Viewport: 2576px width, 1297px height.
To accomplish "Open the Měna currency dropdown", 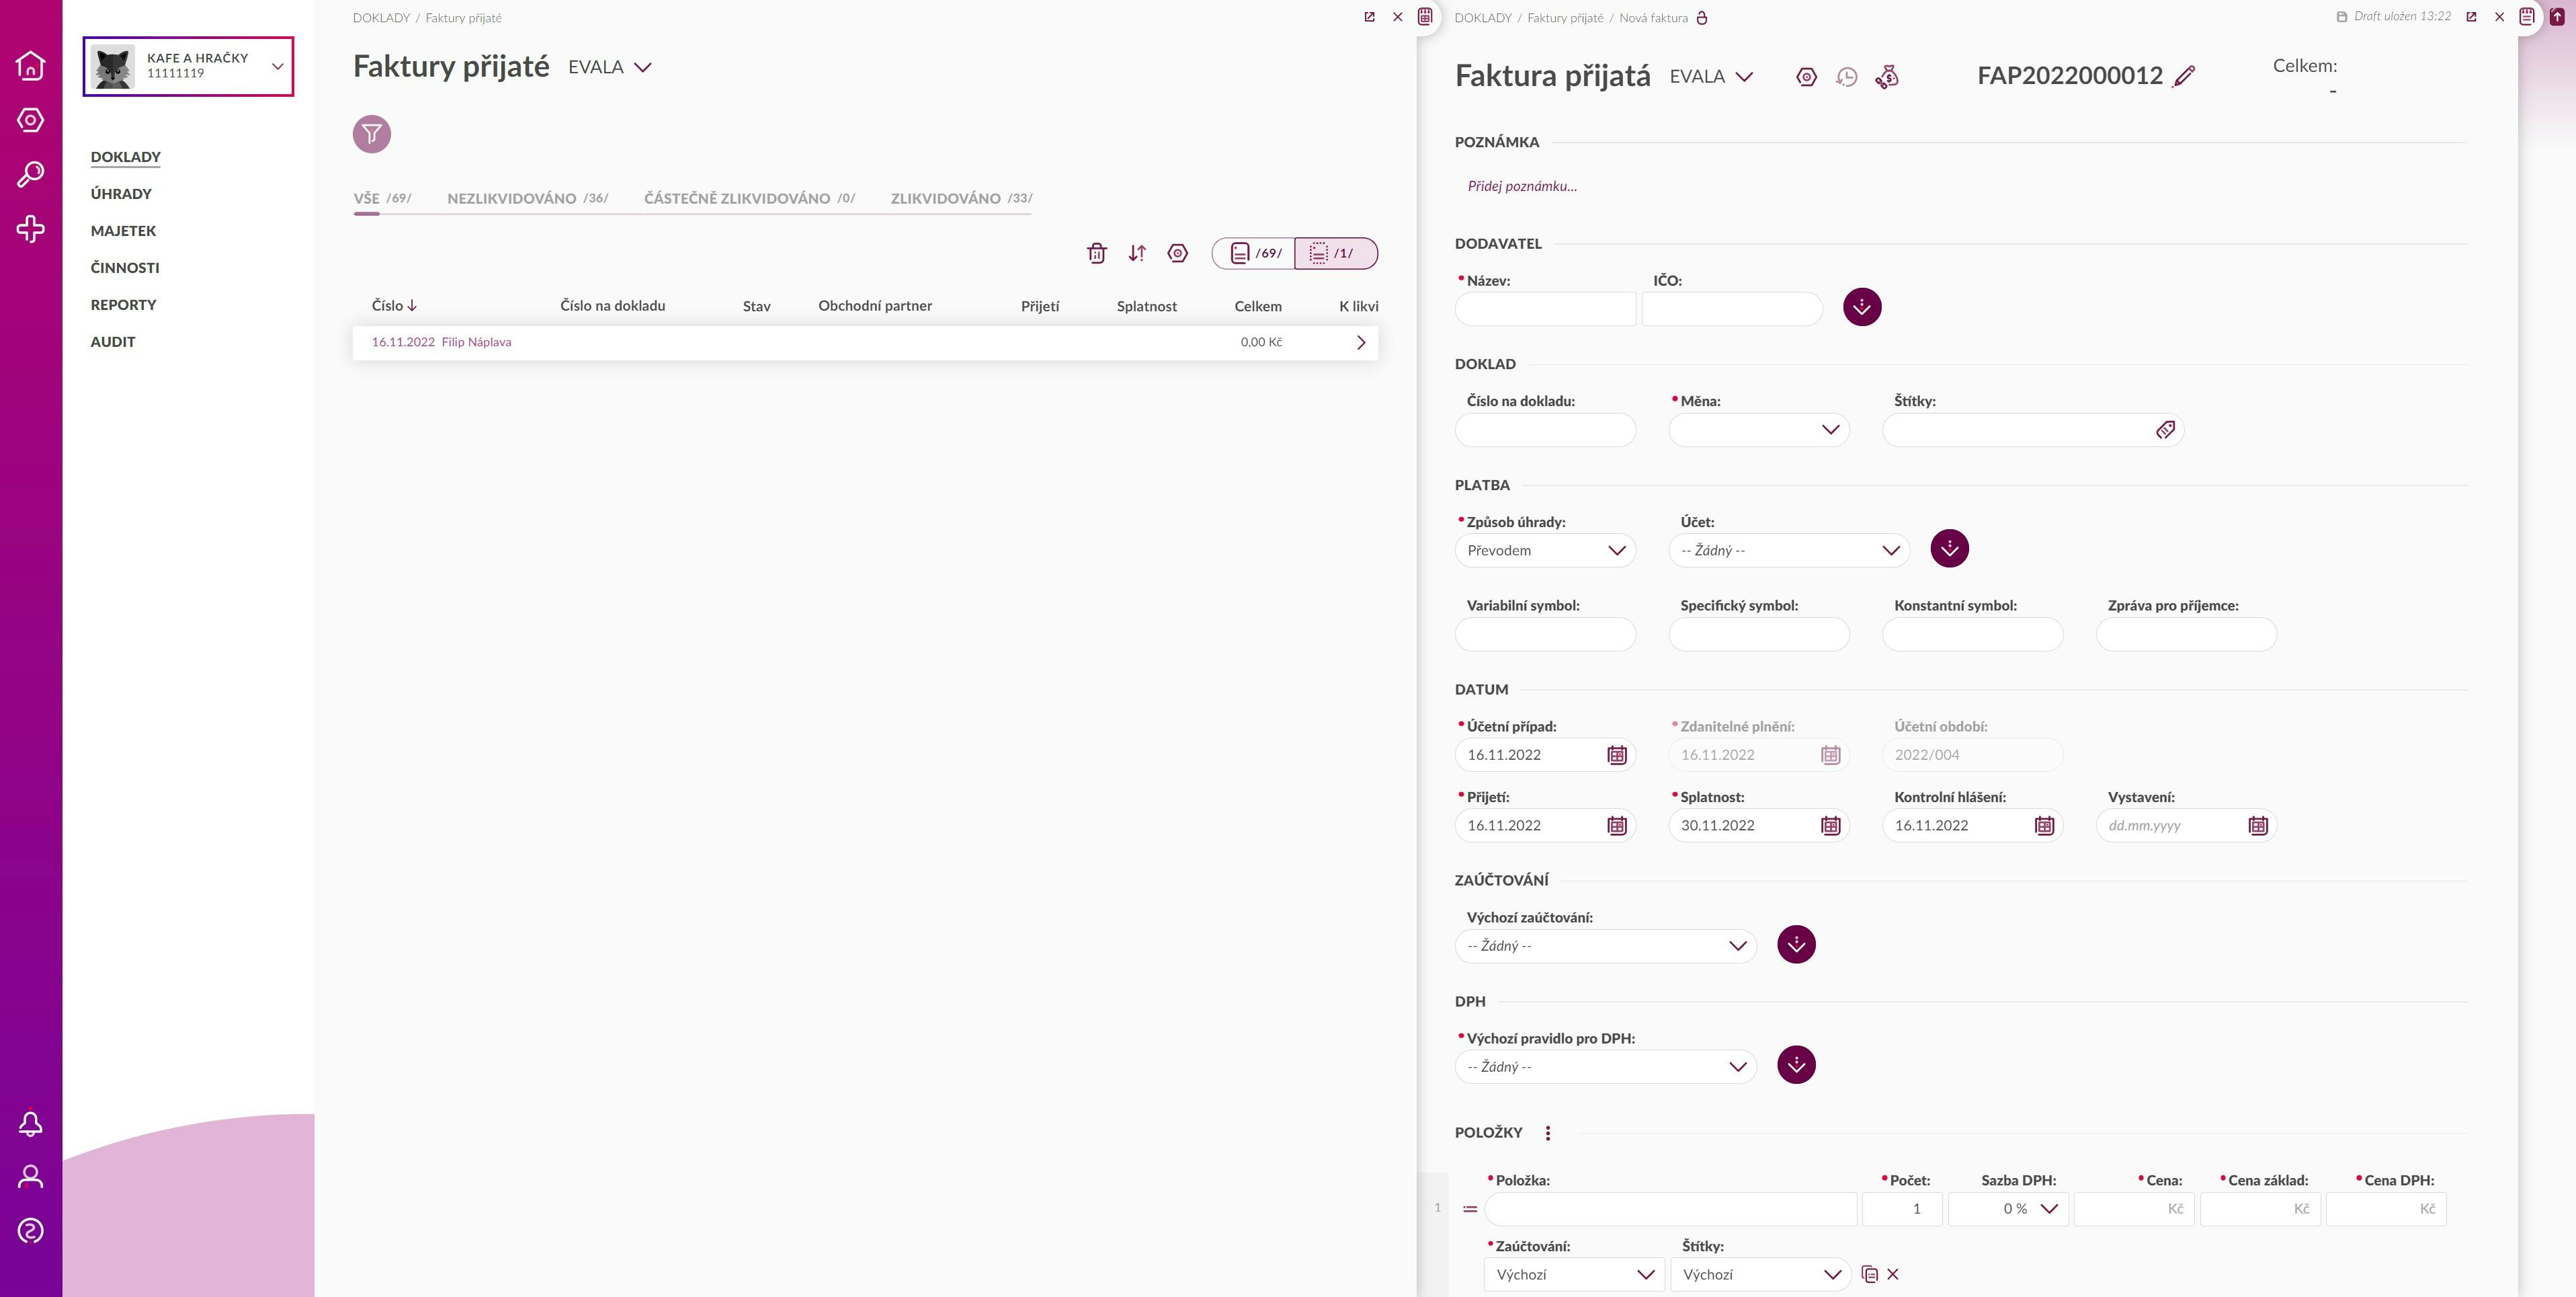I will coord(1758,430).
